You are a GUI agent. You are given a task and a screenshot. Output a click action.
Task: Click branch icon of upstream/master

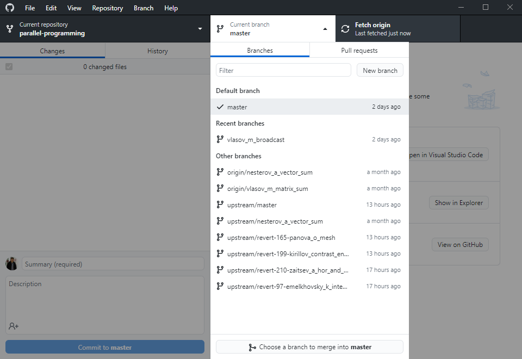pos(220,205)
